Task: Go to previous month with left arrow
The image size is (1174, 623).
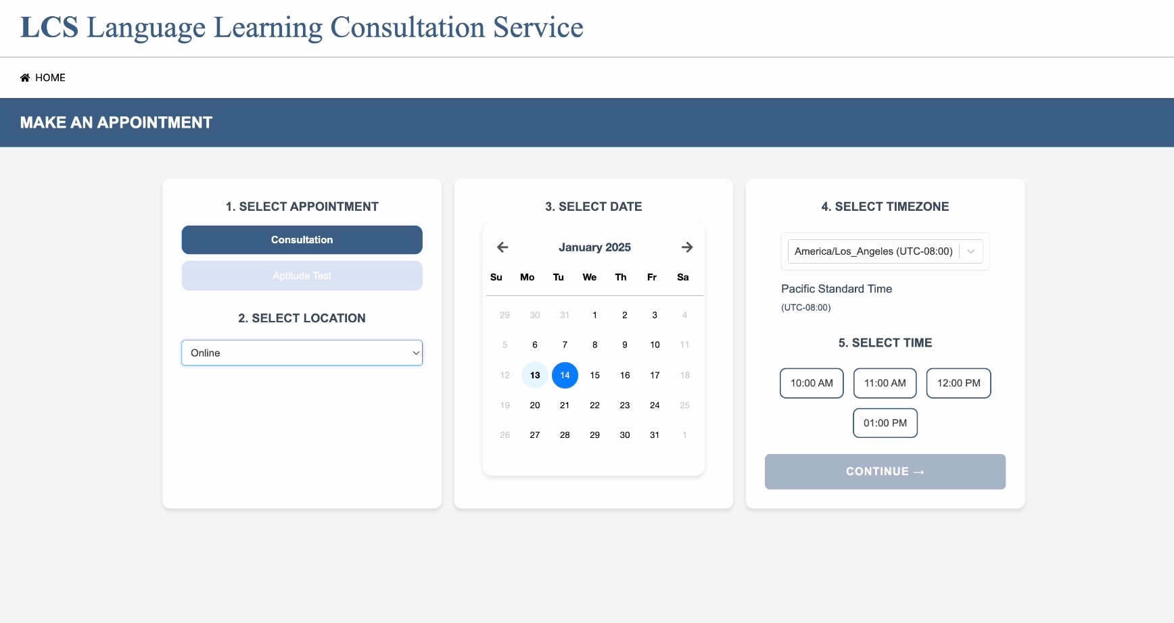Action: pos(502,247)
